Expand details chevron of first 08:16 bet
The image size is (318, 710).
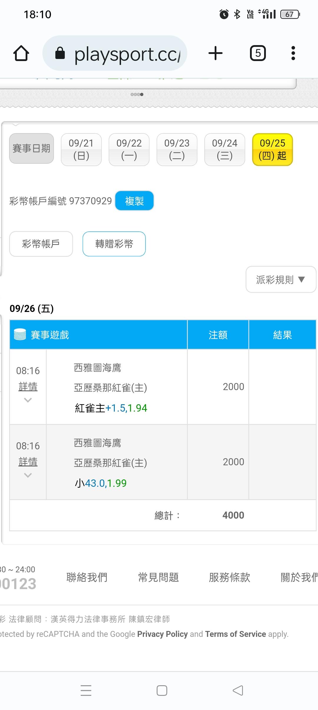[28, 400]
